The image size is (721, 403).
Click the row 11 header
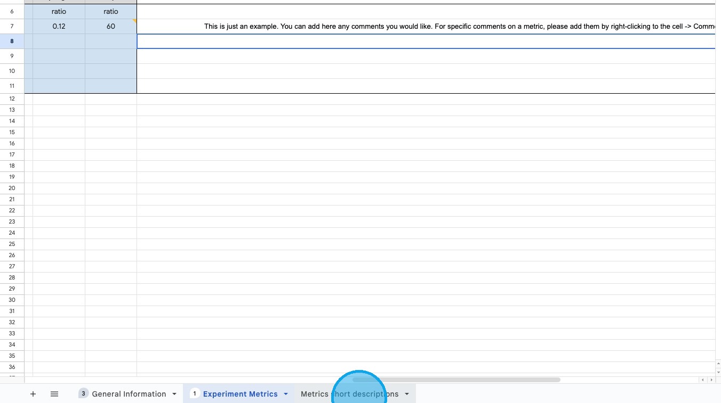tap(12, 86)
